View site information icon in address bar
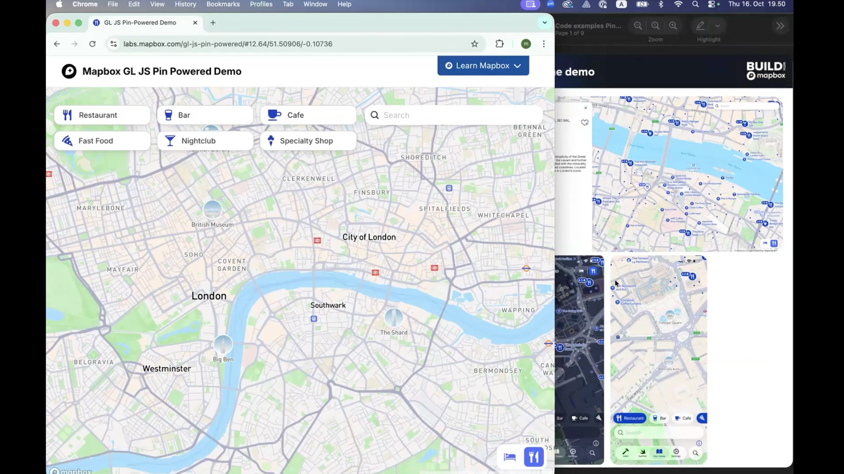 click(114, 44)
